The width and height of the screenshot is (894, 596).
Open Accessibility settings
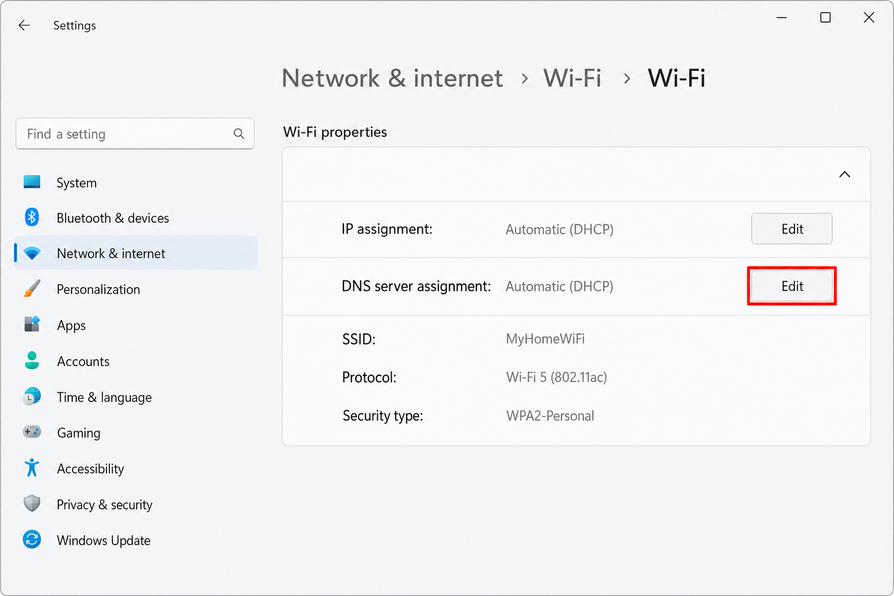pos(136,469)
